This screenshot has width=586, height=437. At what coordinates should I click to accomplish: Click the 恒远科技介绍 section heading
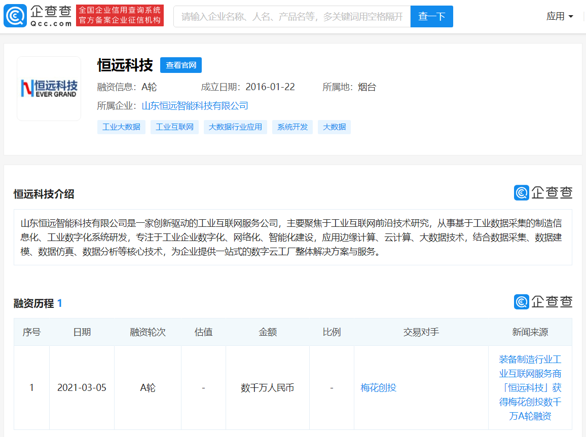click(x=44, y=194)
